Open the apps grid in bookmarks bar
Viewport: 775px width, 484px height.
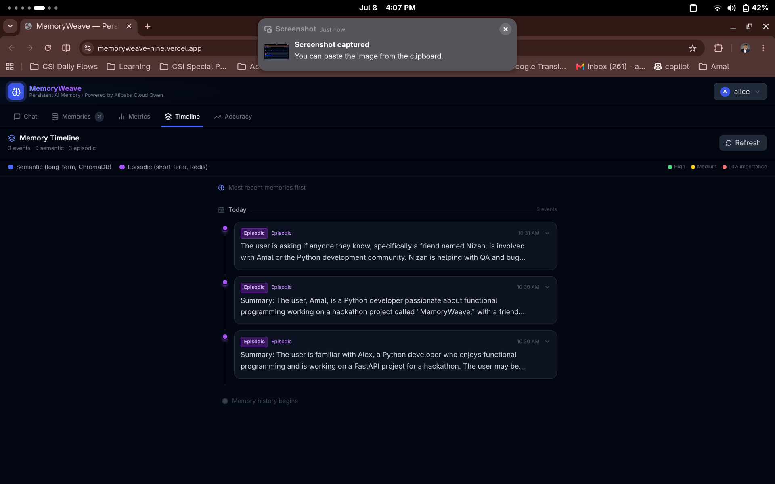point(10,67)
